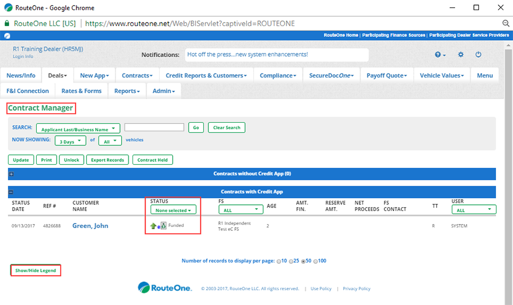Collapse Contracts with Credit App section

coord(11,192)
